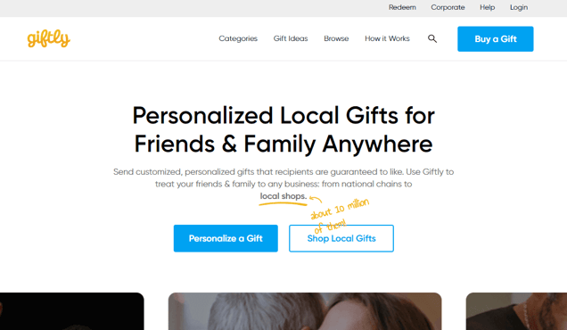The height and width of the screenshot is (330, 567).
Task: Select the center couple photo card
Action: click(305, 311)
